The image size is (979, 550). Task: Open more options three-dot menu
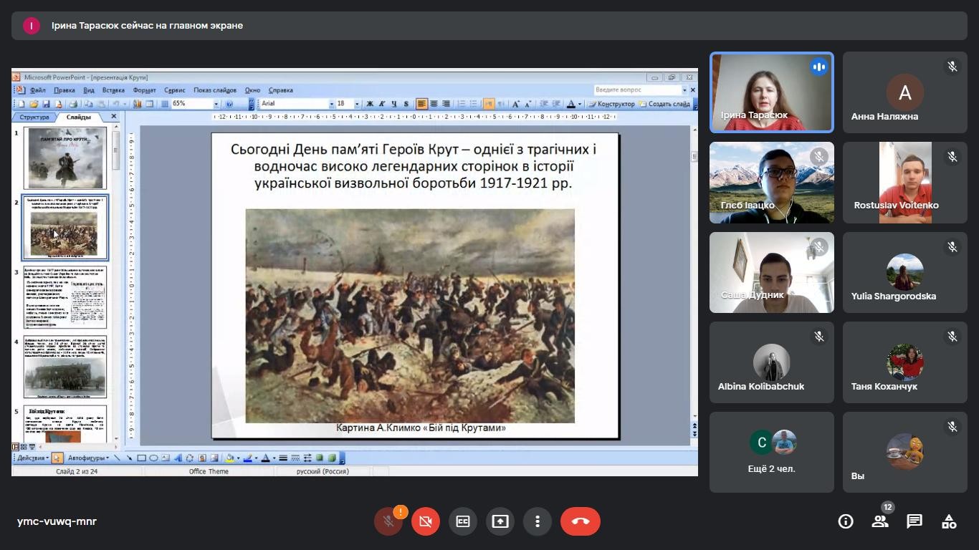point(538,521)
